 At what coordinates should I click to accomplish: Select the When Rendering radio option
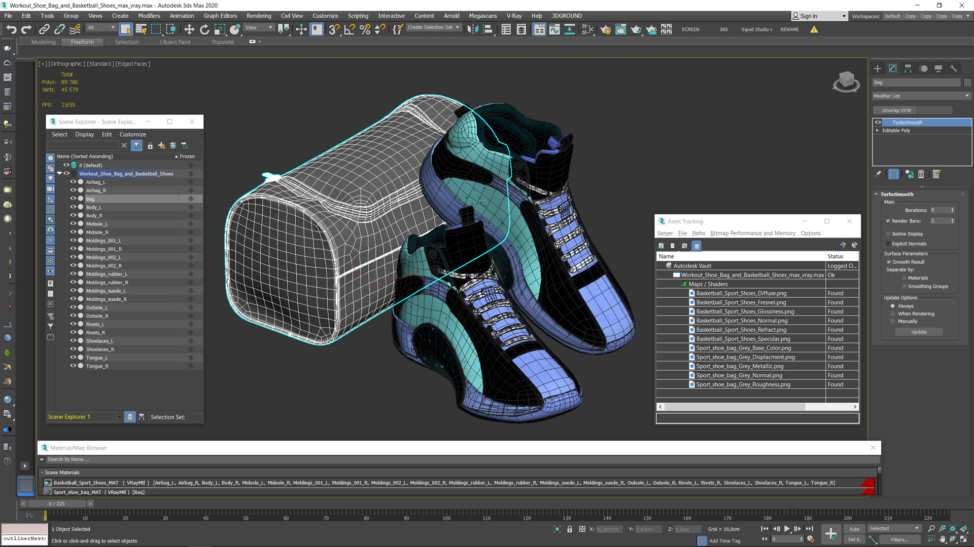pyautogui.click(x=893, y=314)
